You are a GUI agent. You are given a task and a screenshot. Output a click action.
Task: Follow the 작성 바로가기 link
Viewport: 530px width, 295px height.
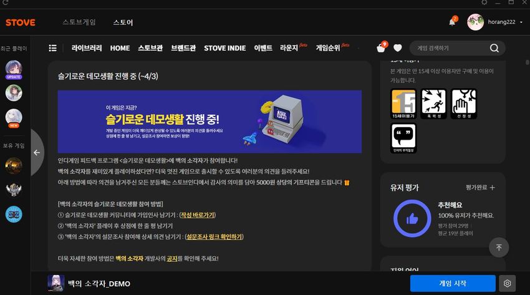tap(198, 215)
